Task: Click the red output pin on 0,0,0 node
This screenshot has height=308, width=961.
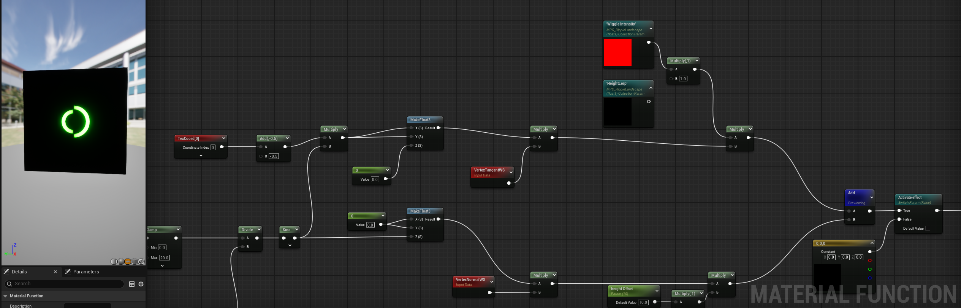Action: point(870,260)
